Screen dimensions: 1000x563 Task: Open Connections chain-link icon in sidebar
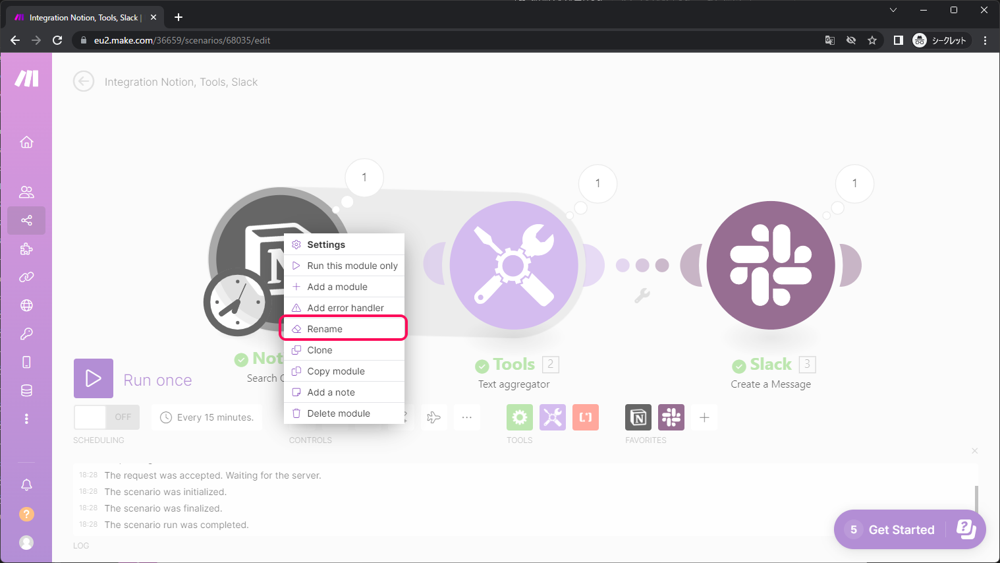coord(26,277)
